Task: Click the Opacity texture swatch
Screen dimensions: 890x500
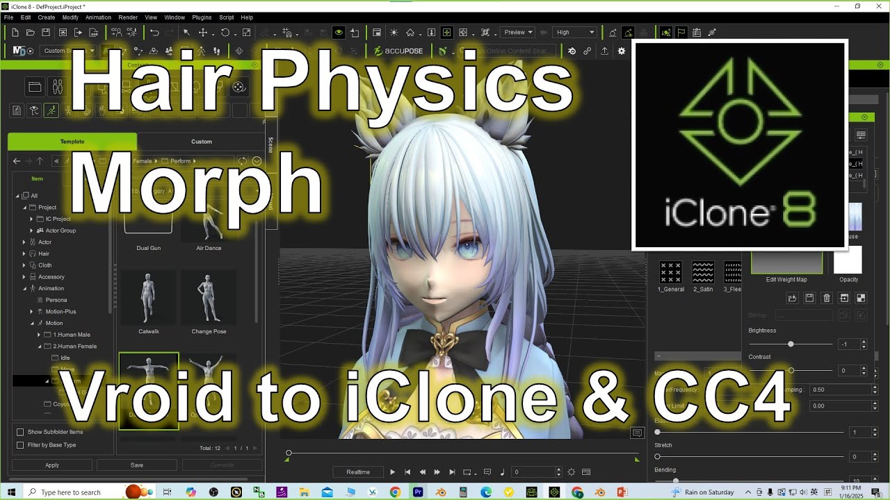Action: coord(848,260)
